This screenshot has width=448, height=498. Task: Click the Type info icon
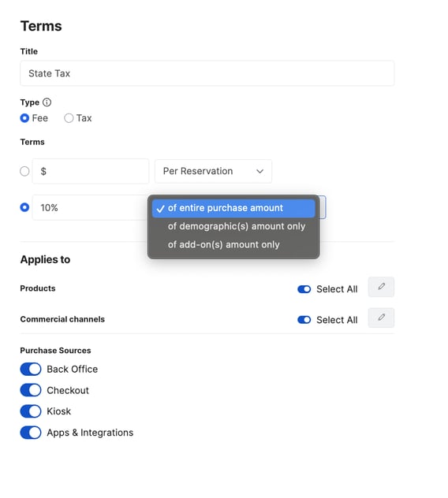[47, 102]
